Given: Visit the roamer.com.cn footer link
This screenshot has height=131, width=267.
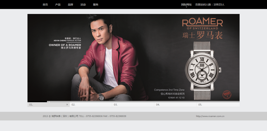Looking at the screenshot, I should [x=210, y=116].
